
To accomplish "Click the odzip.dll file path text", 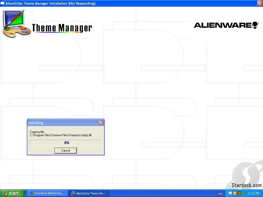I will point(61,135).
